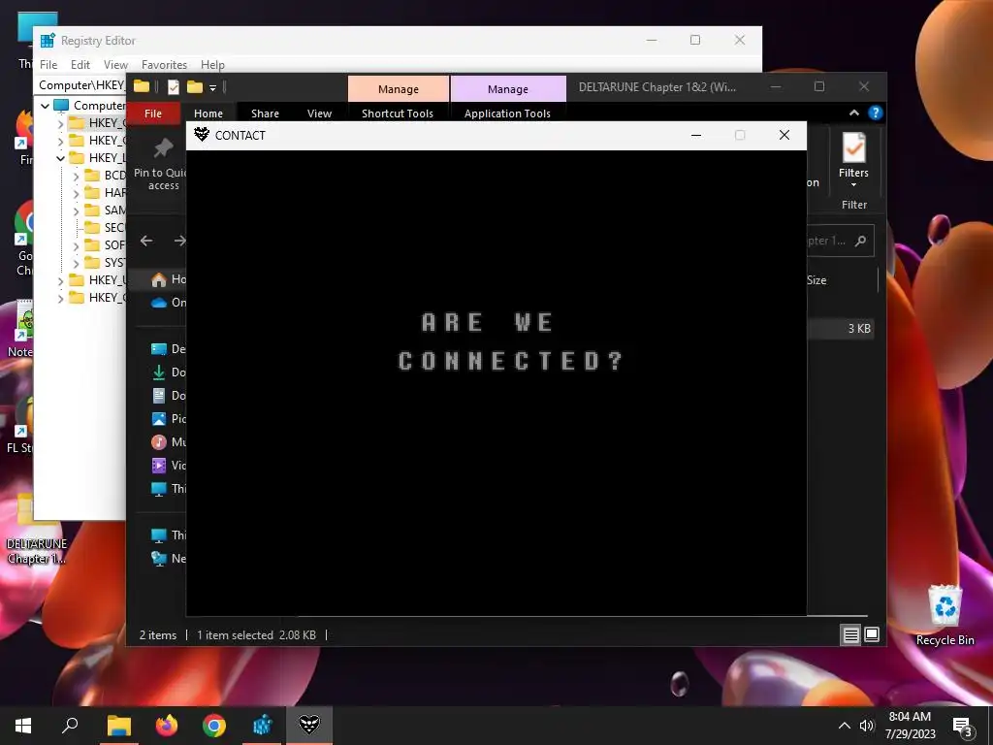Viewport: 993px width, 745px height.
Task: Open Downloads in the navigation pane
Action: point(169,372)
